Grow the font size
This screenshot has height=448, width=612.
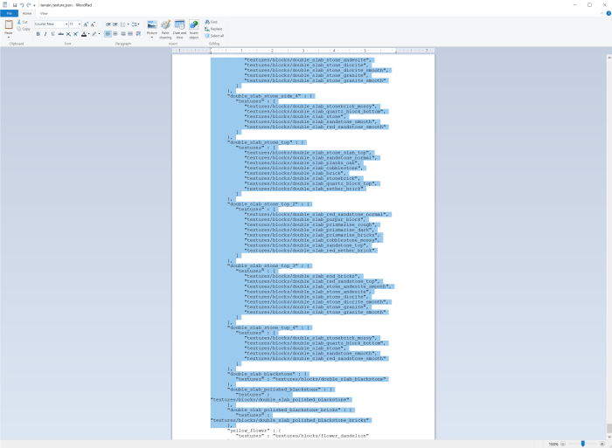pos(86,24)
